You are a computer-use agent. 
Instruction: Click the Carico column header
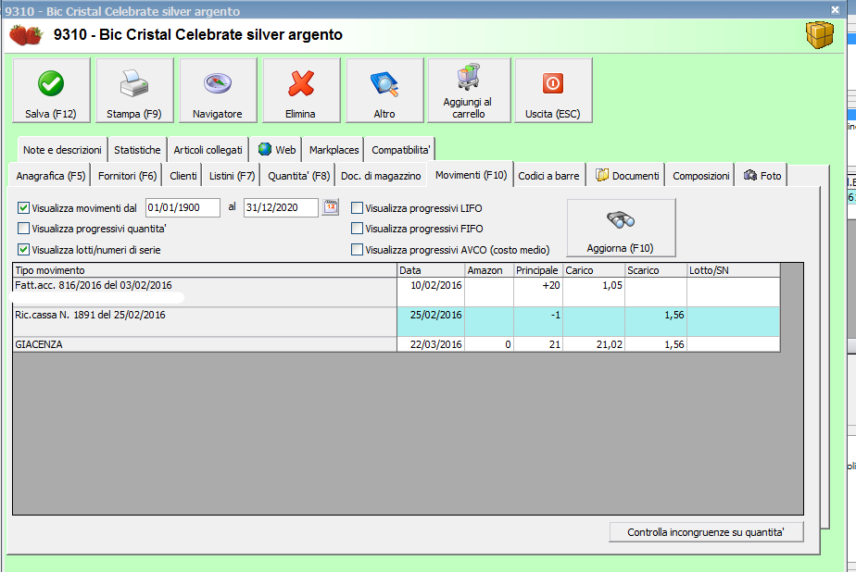coord(594,270)
